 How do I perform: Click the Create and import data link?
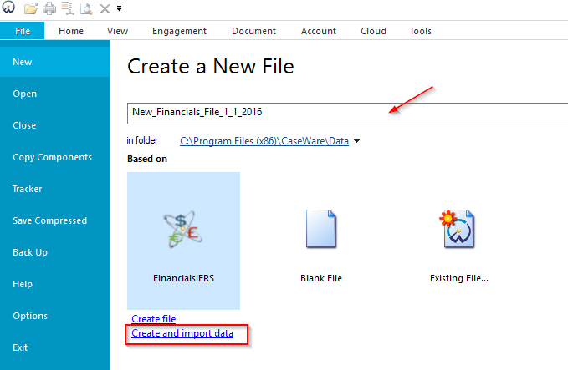182,333
